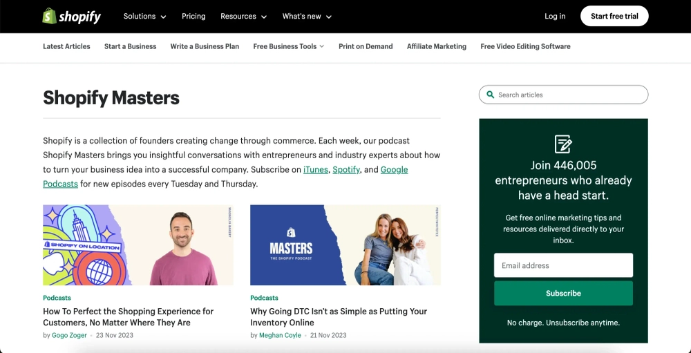691x353 pixels.
Task: Open Start a Business section
Action: pyautogui.click(x=131, y=46)
